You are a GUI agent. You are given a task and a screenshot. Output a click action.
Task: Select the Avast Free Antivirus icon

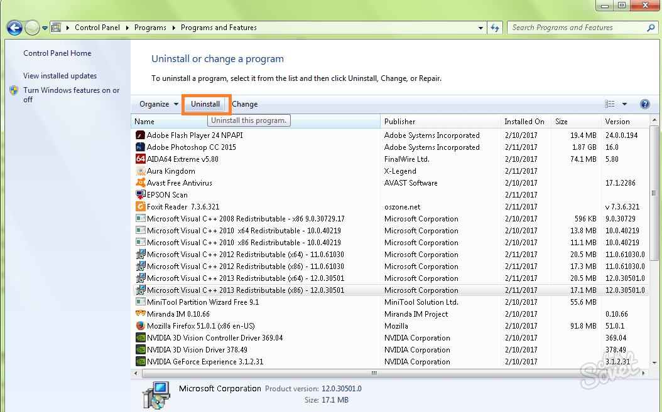[140, 182]
